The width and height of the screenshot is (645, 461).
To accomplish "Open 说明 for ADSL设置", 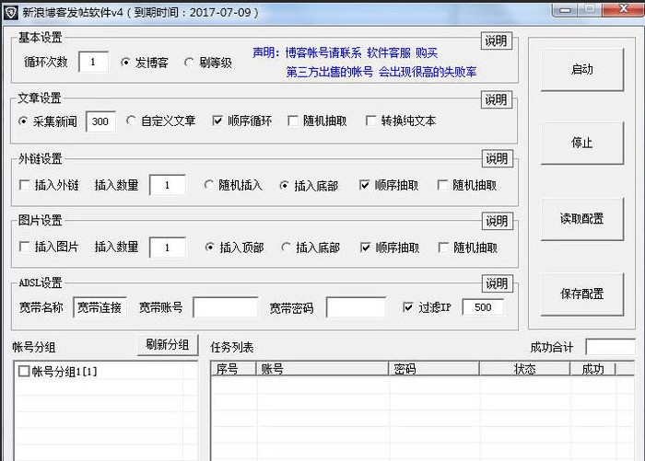I will pyautogui.click(x=498, y=283).
